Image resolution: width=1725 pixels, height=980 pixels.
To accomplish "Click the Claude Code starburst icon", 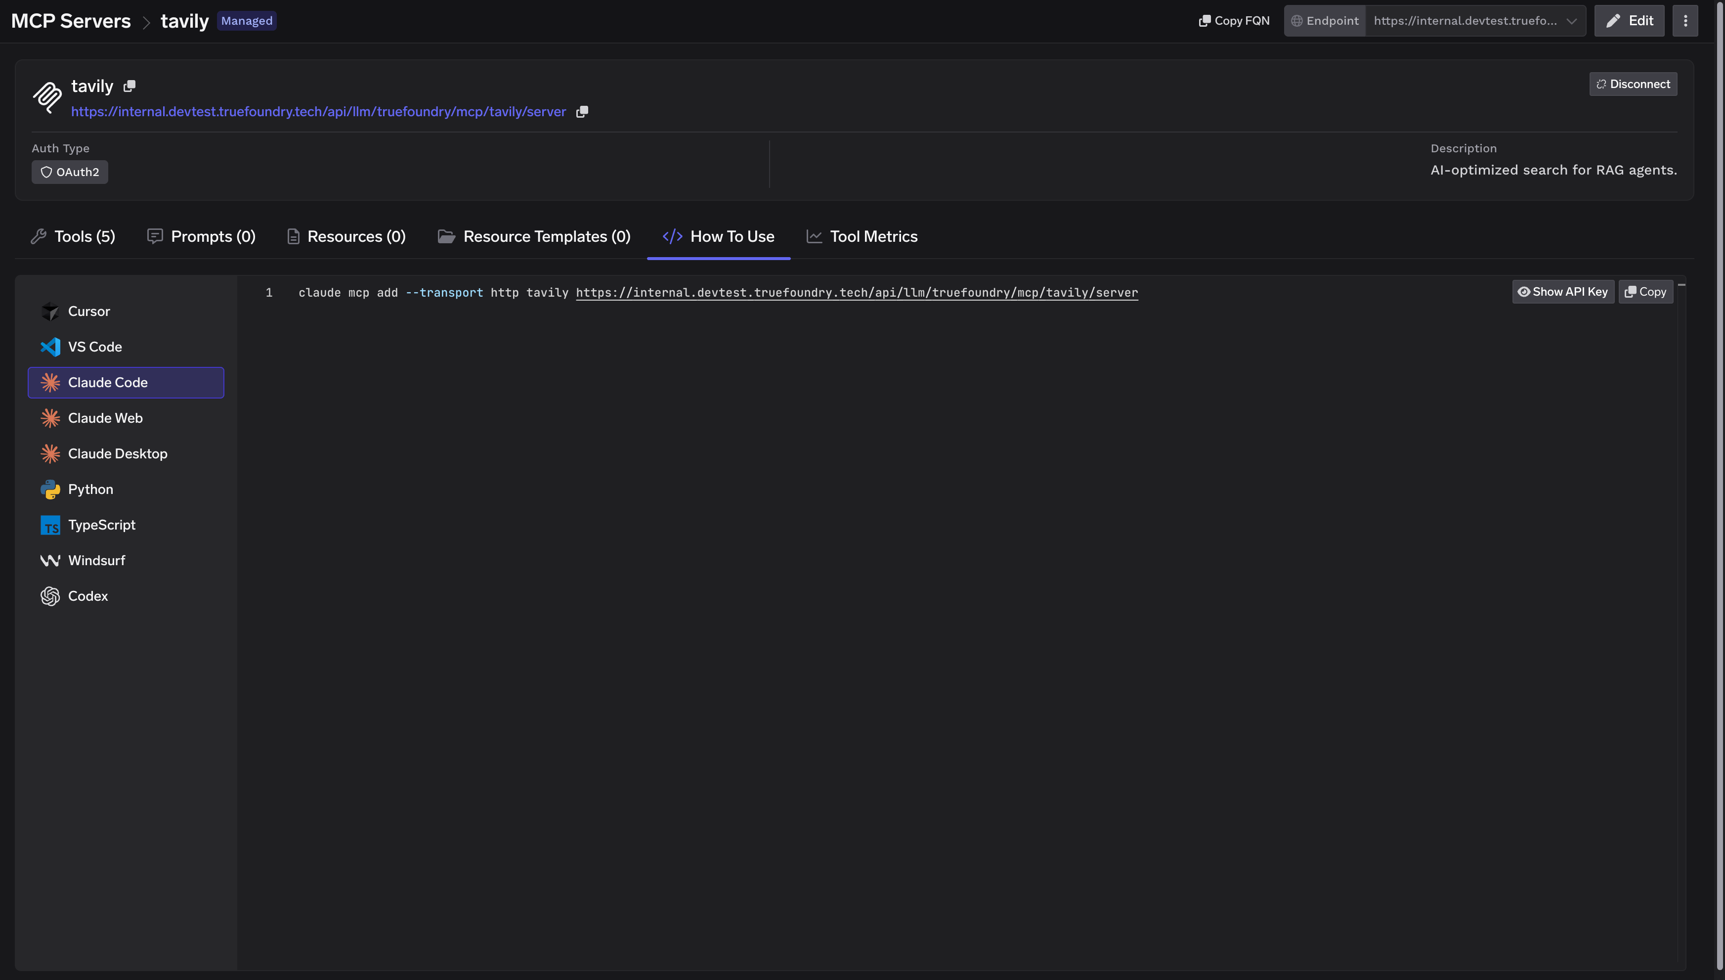I will pos(50,383).
